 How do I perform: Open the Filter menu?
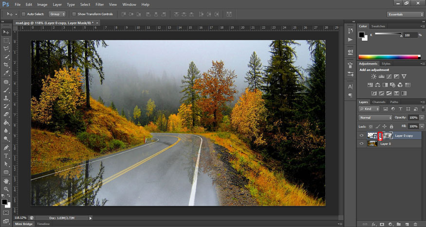coord(99,4)
